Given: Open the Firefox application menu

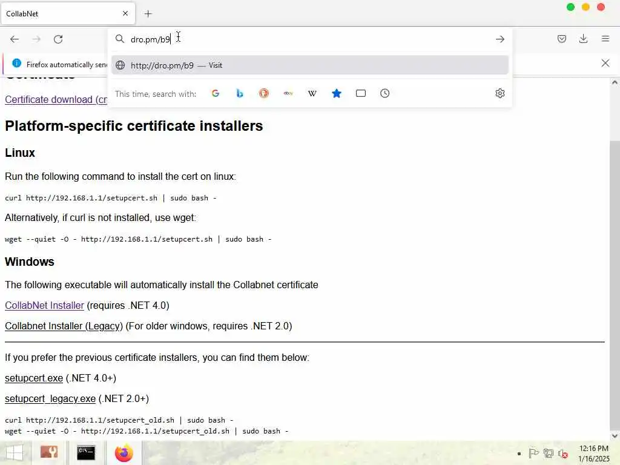Looking at the screenshot, I should (605, 39).
